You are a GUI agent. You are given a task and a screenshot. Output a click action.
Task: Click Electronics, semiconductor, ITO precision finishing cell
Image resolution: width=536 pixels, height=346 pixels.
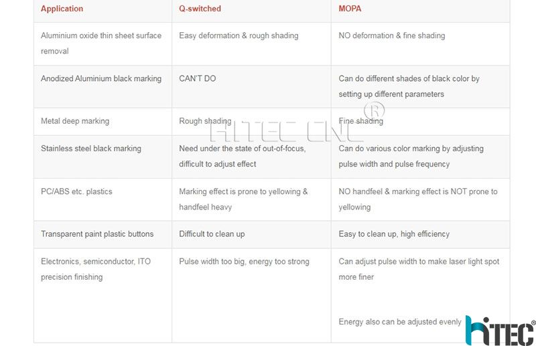(x=96, y=269)
